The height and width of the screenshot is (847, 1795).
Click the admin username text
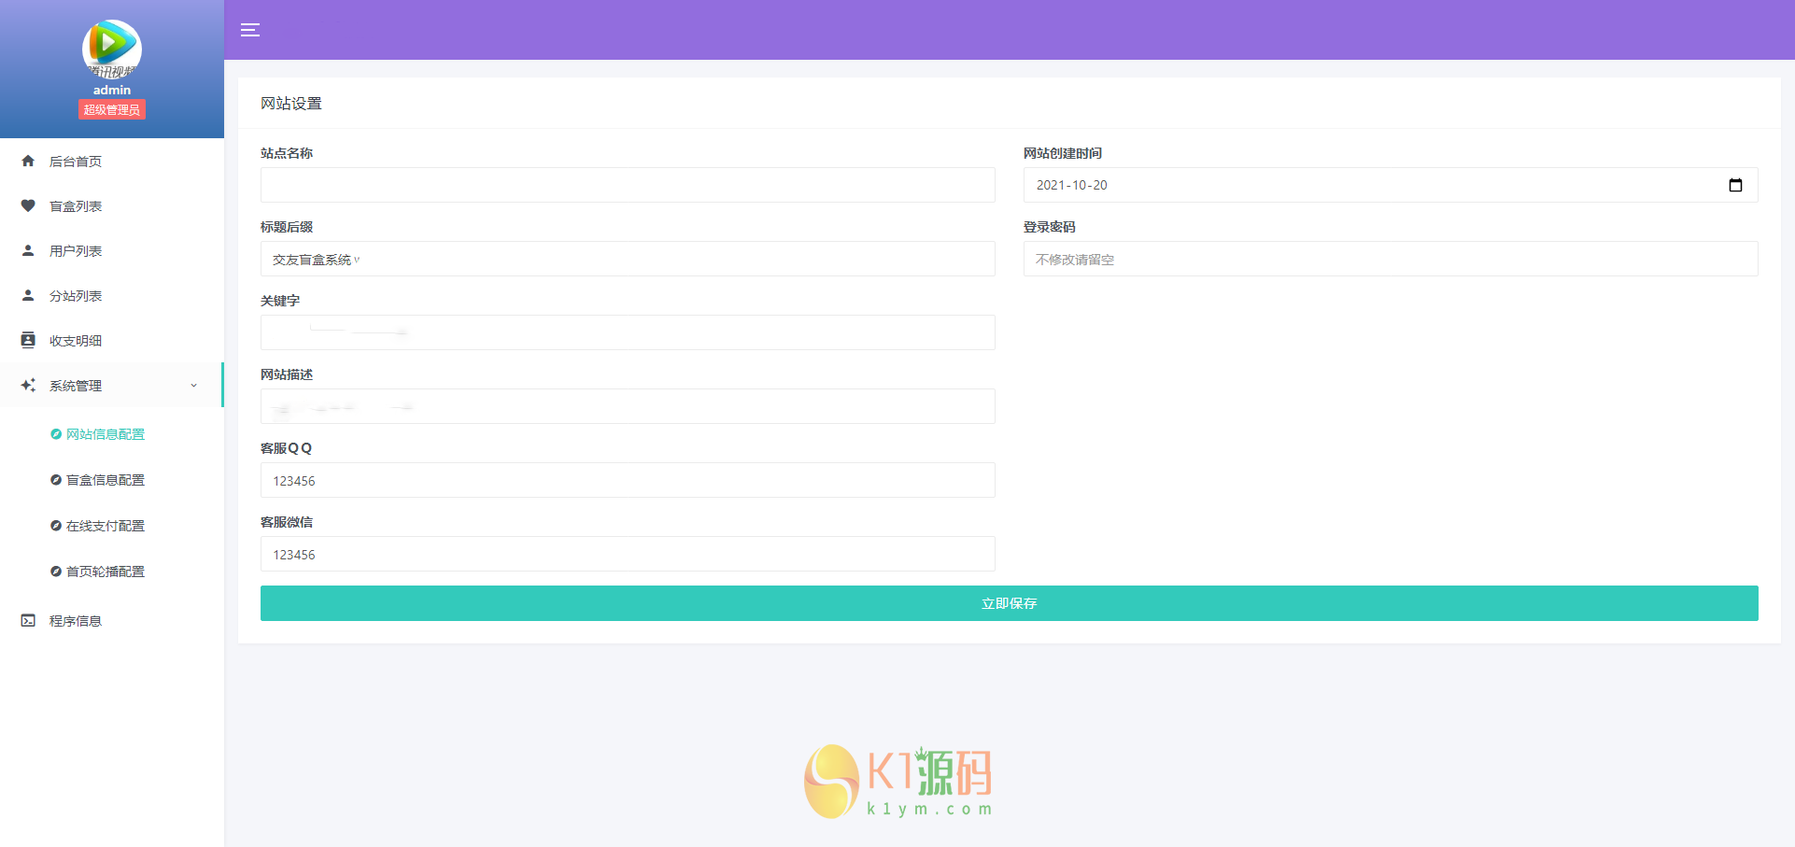(112, 90)
